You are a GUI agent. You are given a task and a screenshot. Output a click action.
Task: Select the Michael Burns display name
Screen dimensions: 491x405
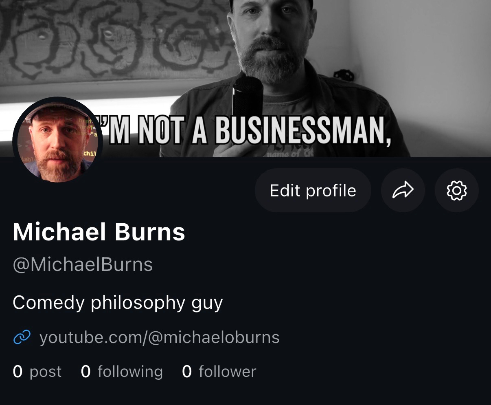(99, 232)
